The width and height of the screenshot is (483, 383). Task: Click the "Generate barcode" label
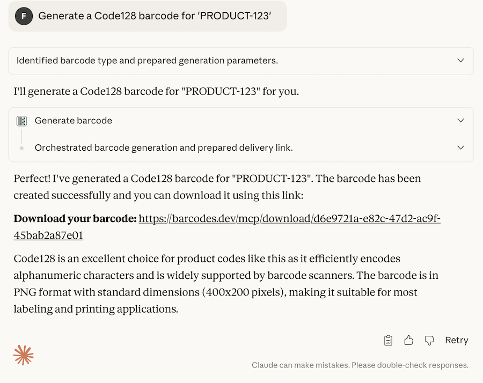(x=74, y=121)
